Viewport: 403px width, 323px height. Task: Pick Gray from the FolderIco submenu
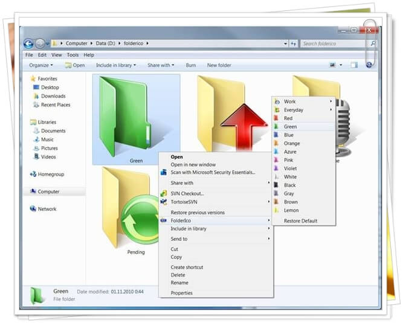tap(304, 194)
